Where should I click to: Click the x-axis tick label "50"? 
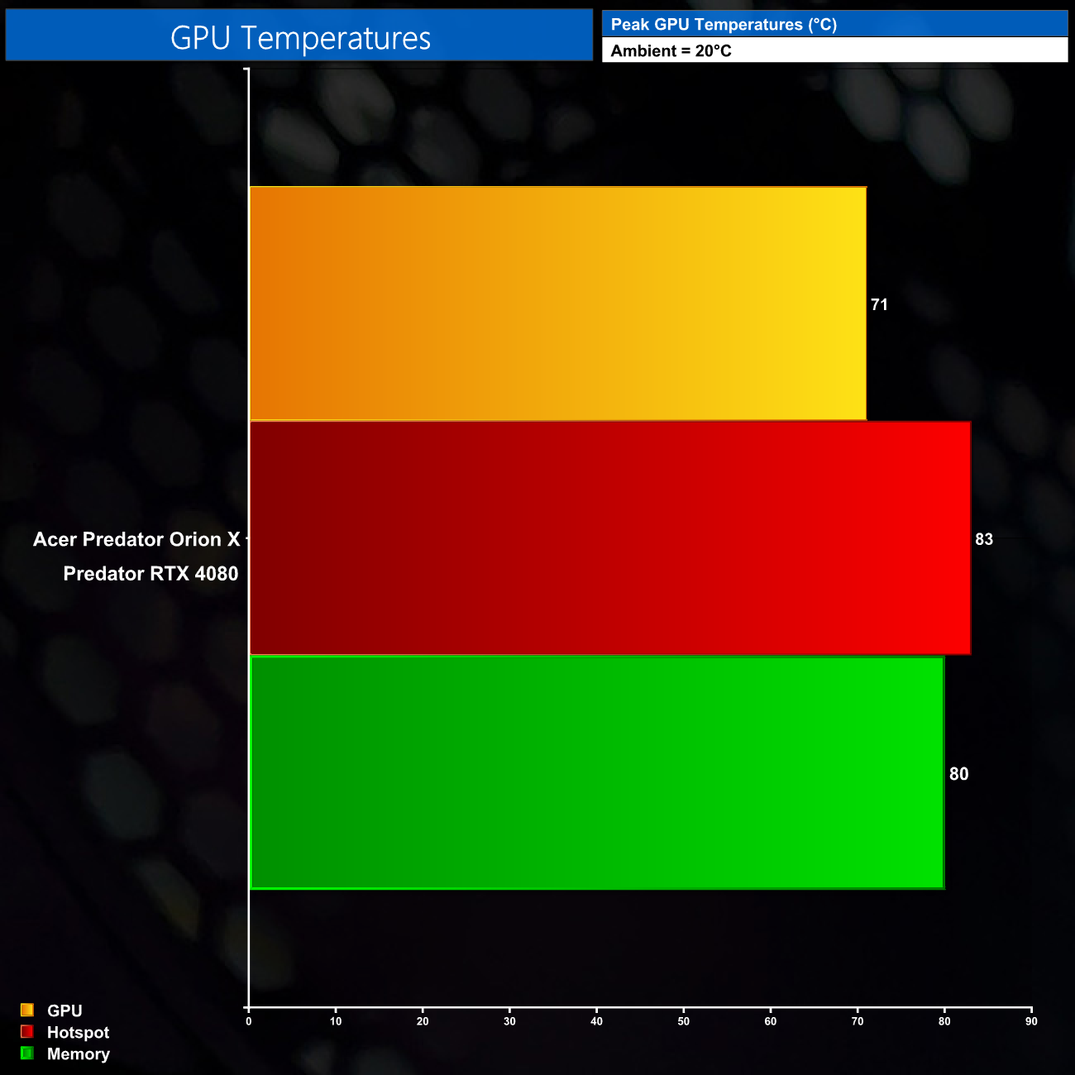(x=684, y=1021)
